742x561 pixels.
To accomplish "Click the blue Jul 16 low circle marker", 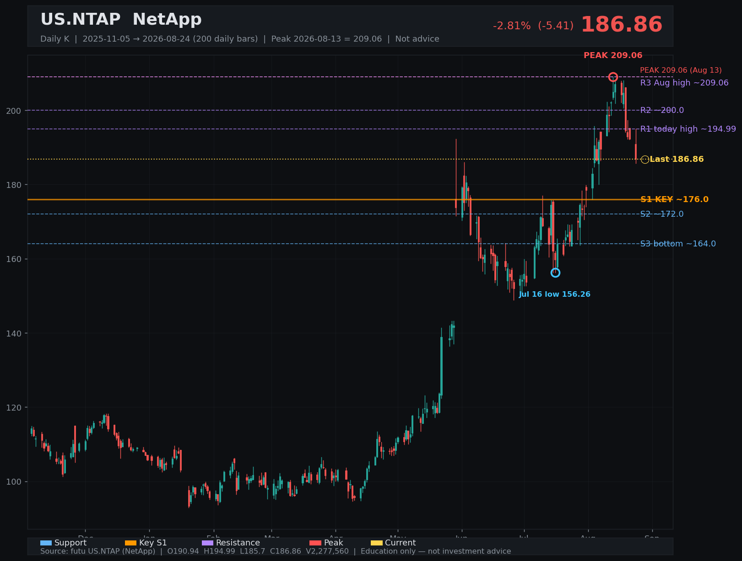I will pos(555,272).
